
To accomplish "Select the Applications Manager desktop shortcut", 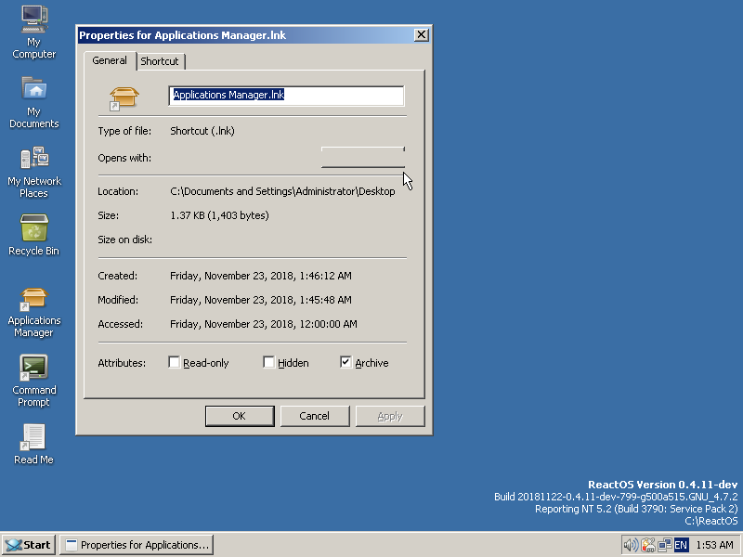I will point(34,313).
